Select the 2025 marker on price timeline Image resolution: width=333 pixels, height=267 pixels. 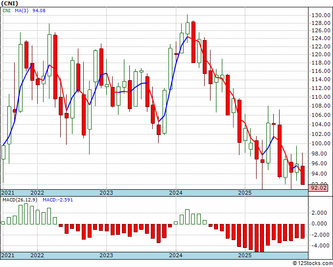pyautogui.click(x=245, y=193)
